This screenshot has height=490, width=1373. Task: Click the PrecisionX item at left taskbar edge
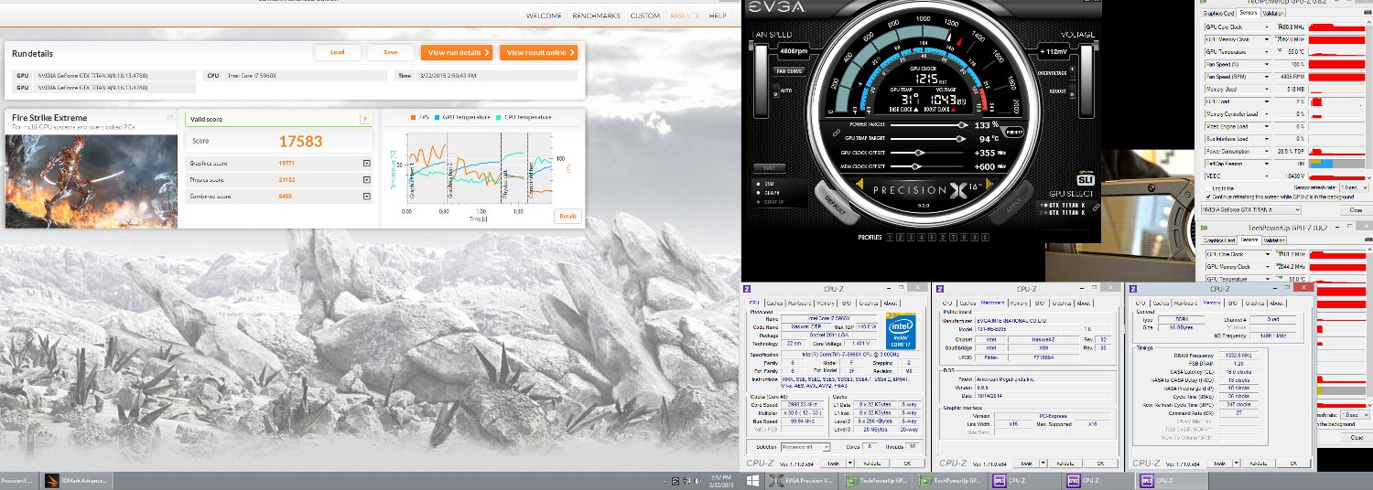tap(18, 480)
